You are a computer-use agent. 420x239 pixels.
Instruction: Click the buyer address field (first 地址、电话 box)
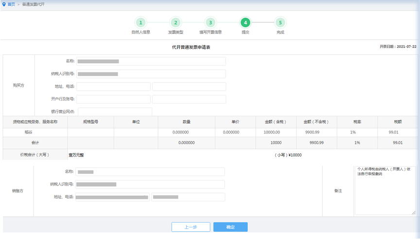coord(113,87)
